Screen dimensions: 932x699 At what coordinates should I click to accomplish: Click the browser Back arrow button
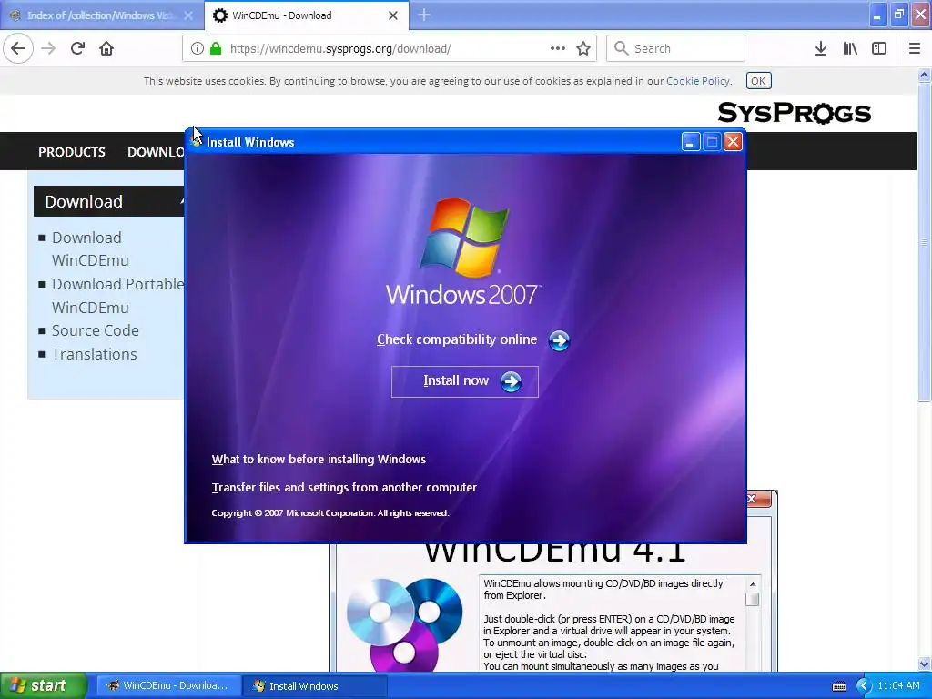tap(18, 48)
